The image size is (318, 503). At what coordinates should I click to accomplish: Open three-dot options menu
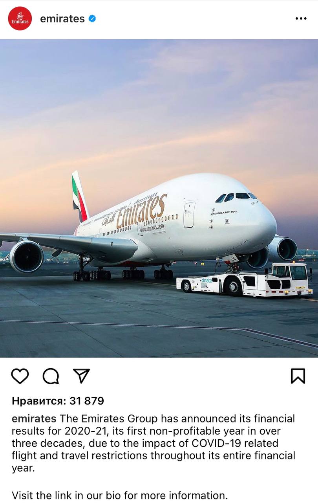point(301,18)
